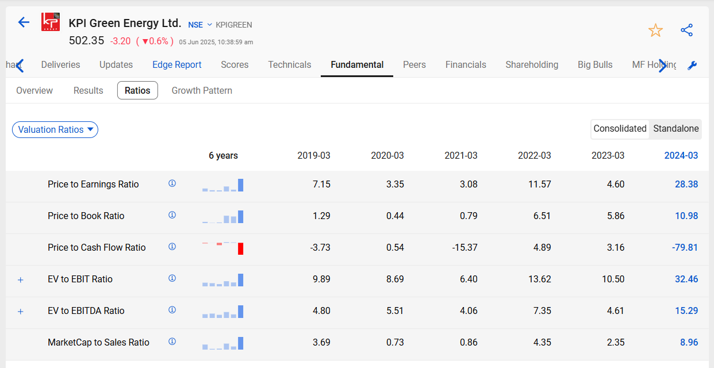Switch to Overview sub-tab

point(34,90)
